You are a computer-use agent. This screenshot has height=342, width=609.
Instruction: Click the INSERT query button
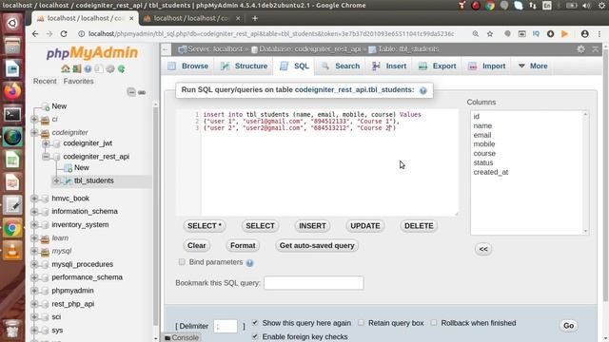pos(312,226)
